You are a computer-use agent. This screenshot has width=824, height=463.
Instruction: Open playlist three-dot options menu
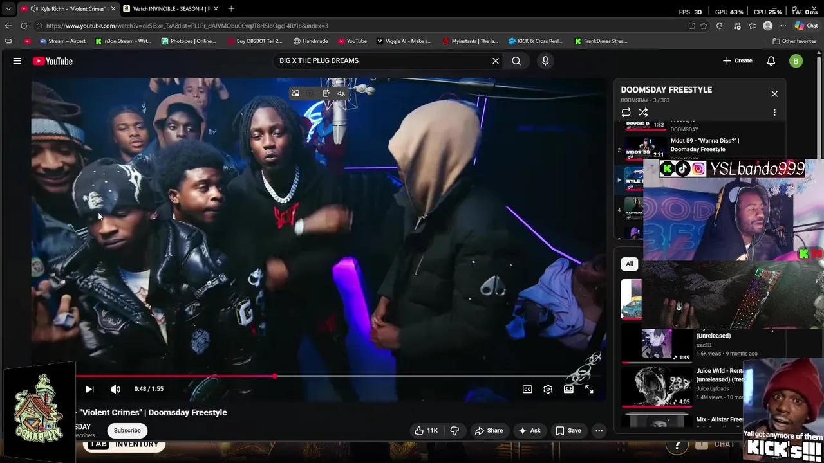[774, 113]
